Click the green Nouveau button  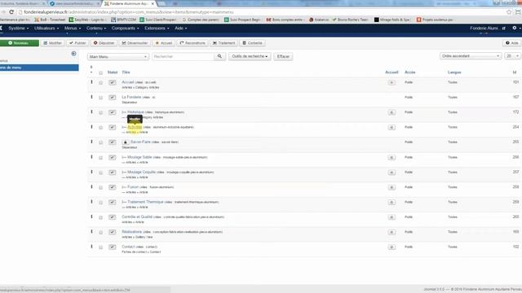[19, 43]
